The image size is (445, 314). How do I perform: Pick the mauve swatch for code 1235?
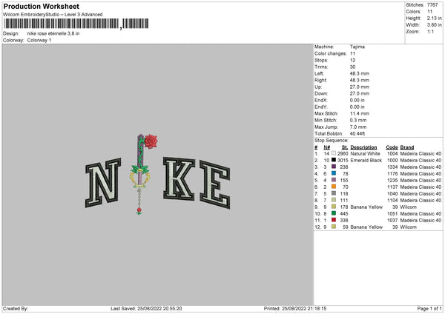(334, 180)
